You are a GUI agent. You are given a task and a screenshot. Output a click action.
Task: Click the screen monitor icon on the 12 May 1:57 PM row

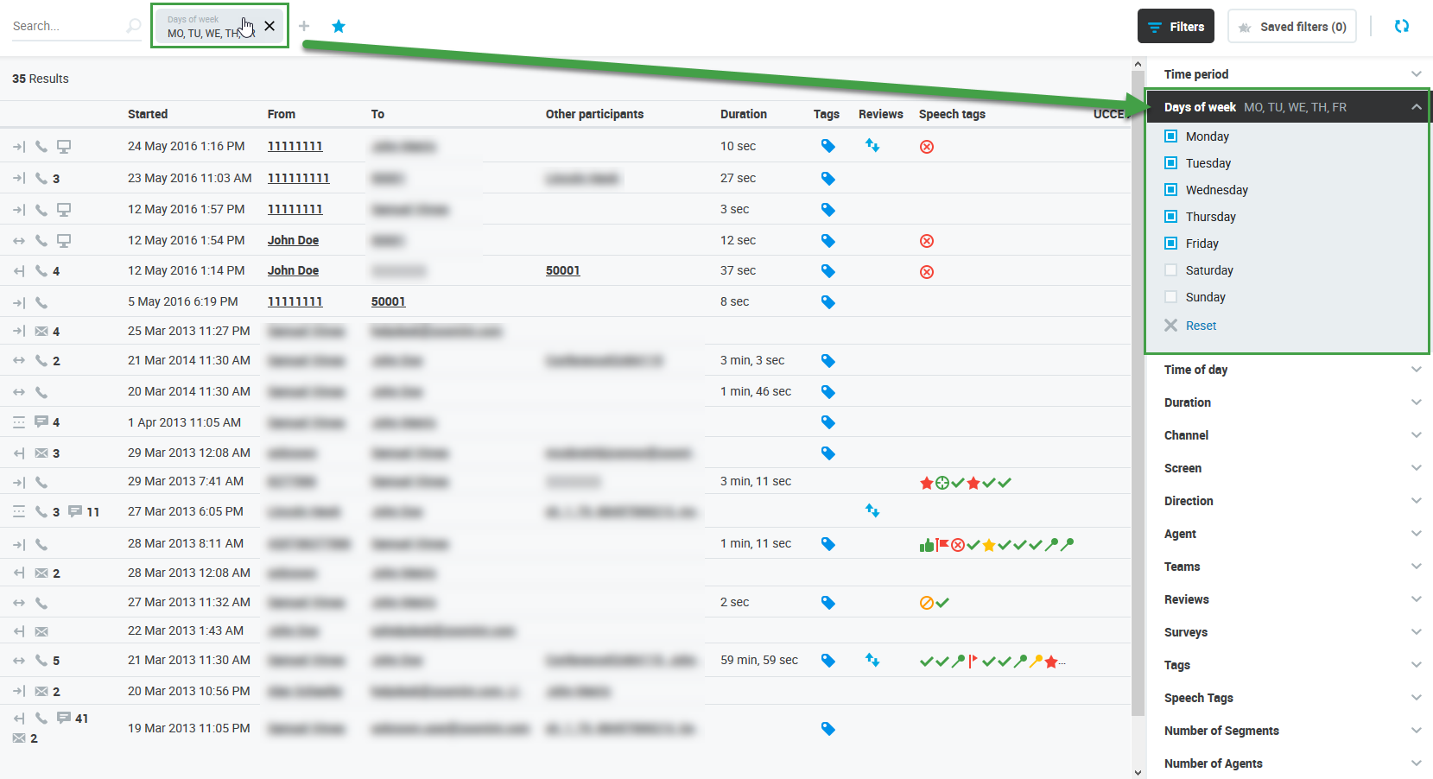click(x=64, y=209)
